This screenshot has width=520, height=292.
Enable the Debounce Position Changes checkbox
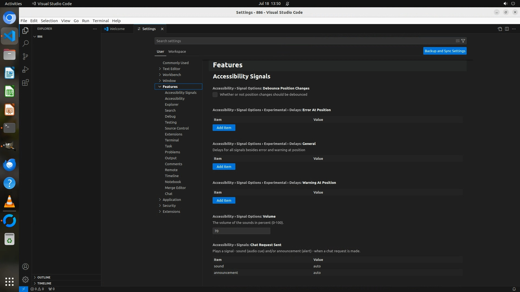point(215,95)
